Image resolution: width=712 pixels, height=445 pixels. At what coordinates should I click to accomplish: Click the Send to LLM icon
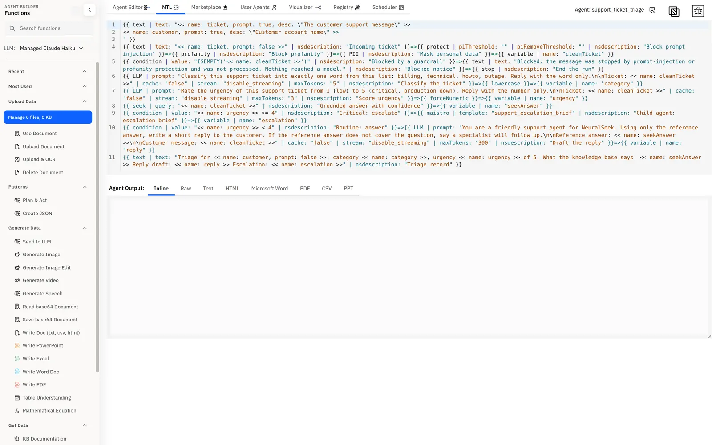[x=17, y=242]
